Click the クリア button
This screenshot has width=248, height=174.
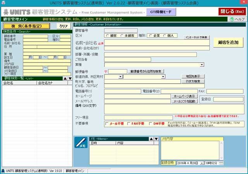coord(64,26)
